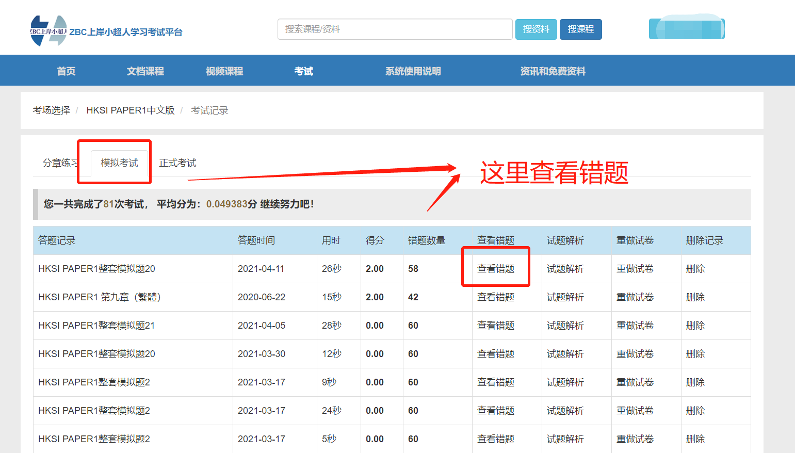This screenshot has width=795, height=453.
Task: Click 删除 for 第九章（繁體）record
Action: (x=695, y=297)
